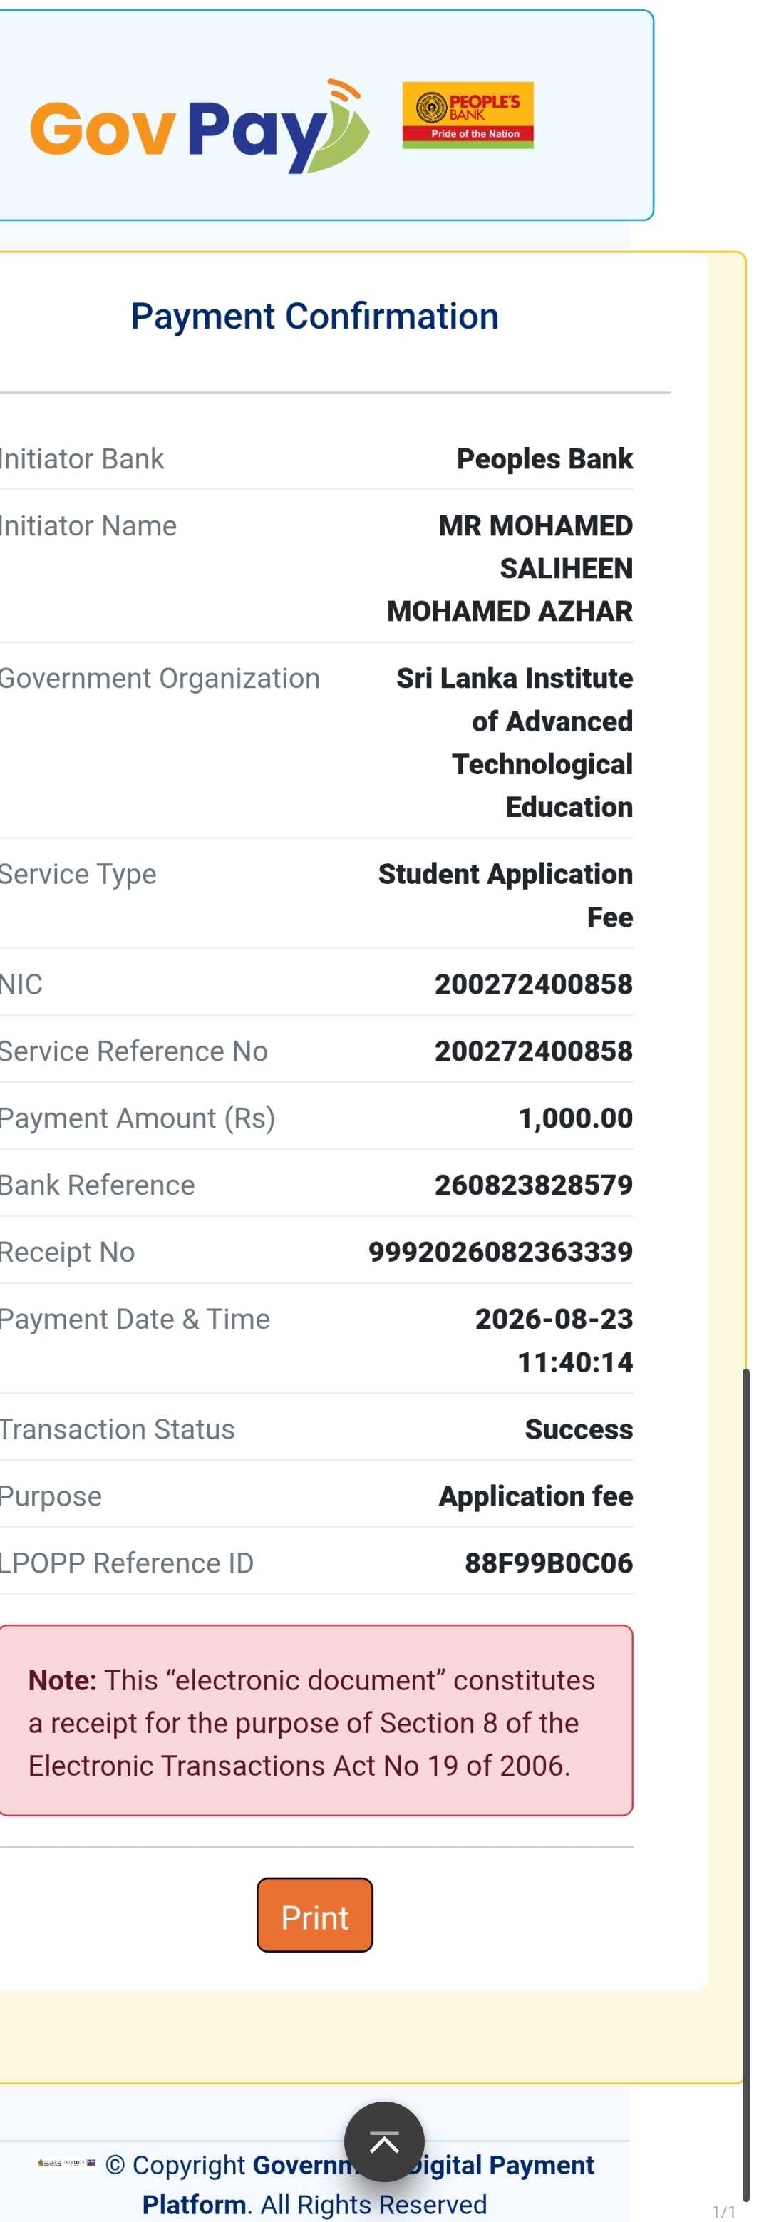Click the Bank Reference number 260823828579
This screenshot has height=2222, width=759.
(x=533, y=1184)
